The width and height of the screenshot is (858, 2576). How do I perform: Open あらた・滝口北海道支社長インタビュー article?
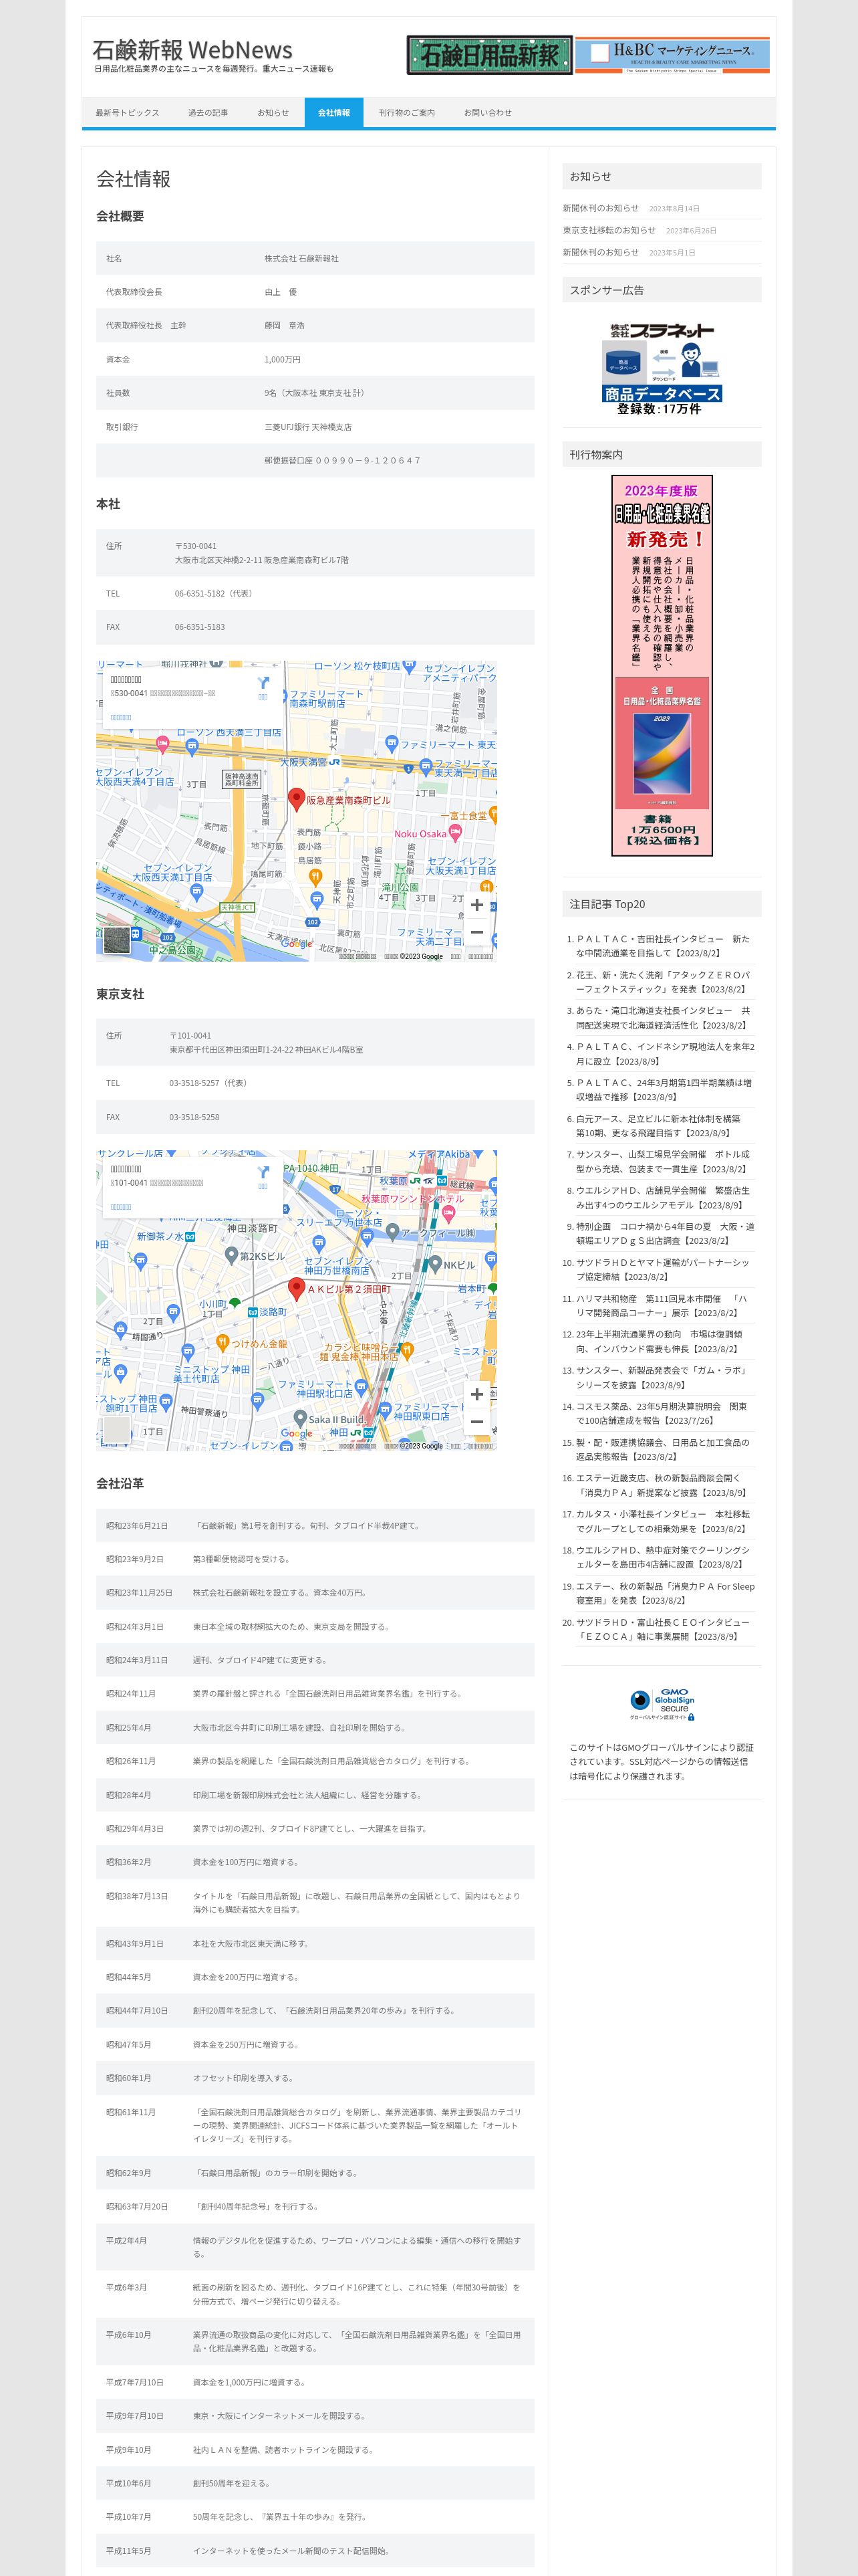pos(662,1018)
